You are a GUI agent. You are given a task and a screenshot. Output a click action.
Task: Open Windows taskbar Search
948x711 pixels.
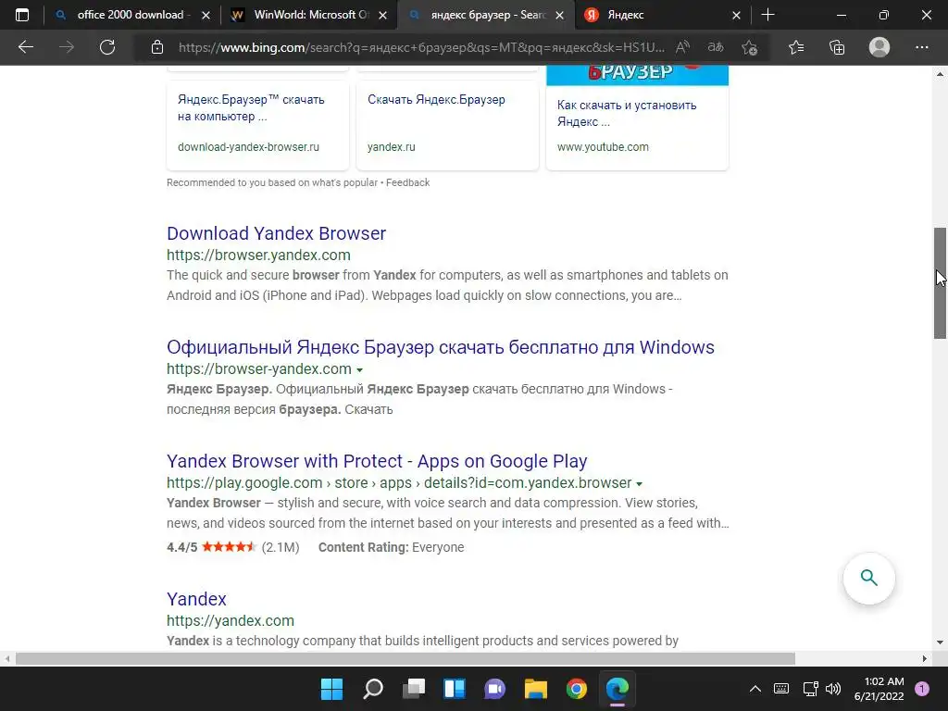tap(373, 689)
